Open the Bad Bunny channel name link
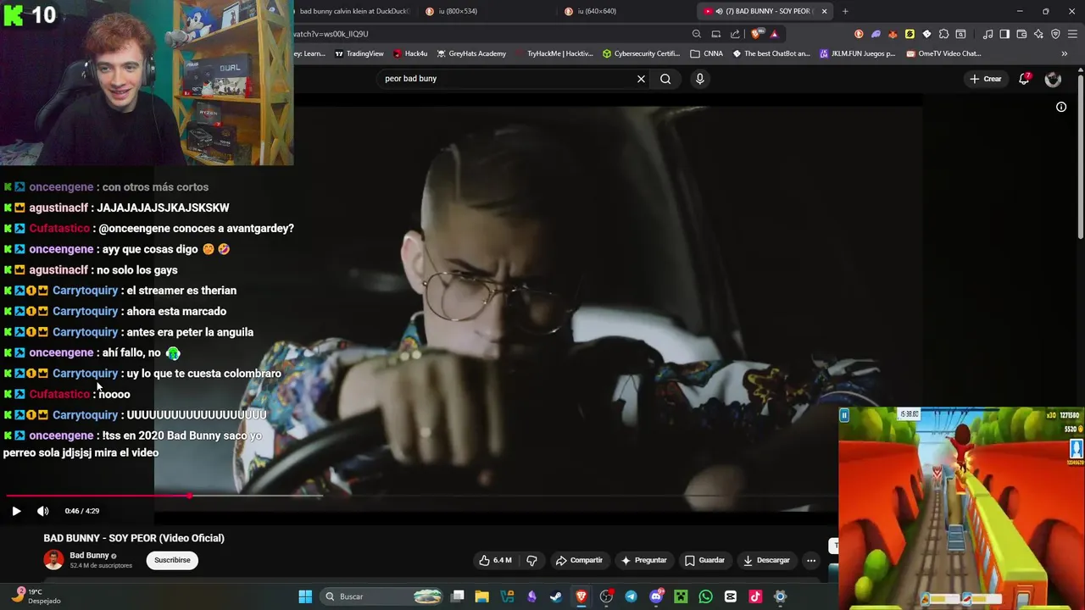Screen dimensions: 1085x610 click(89, 556)
